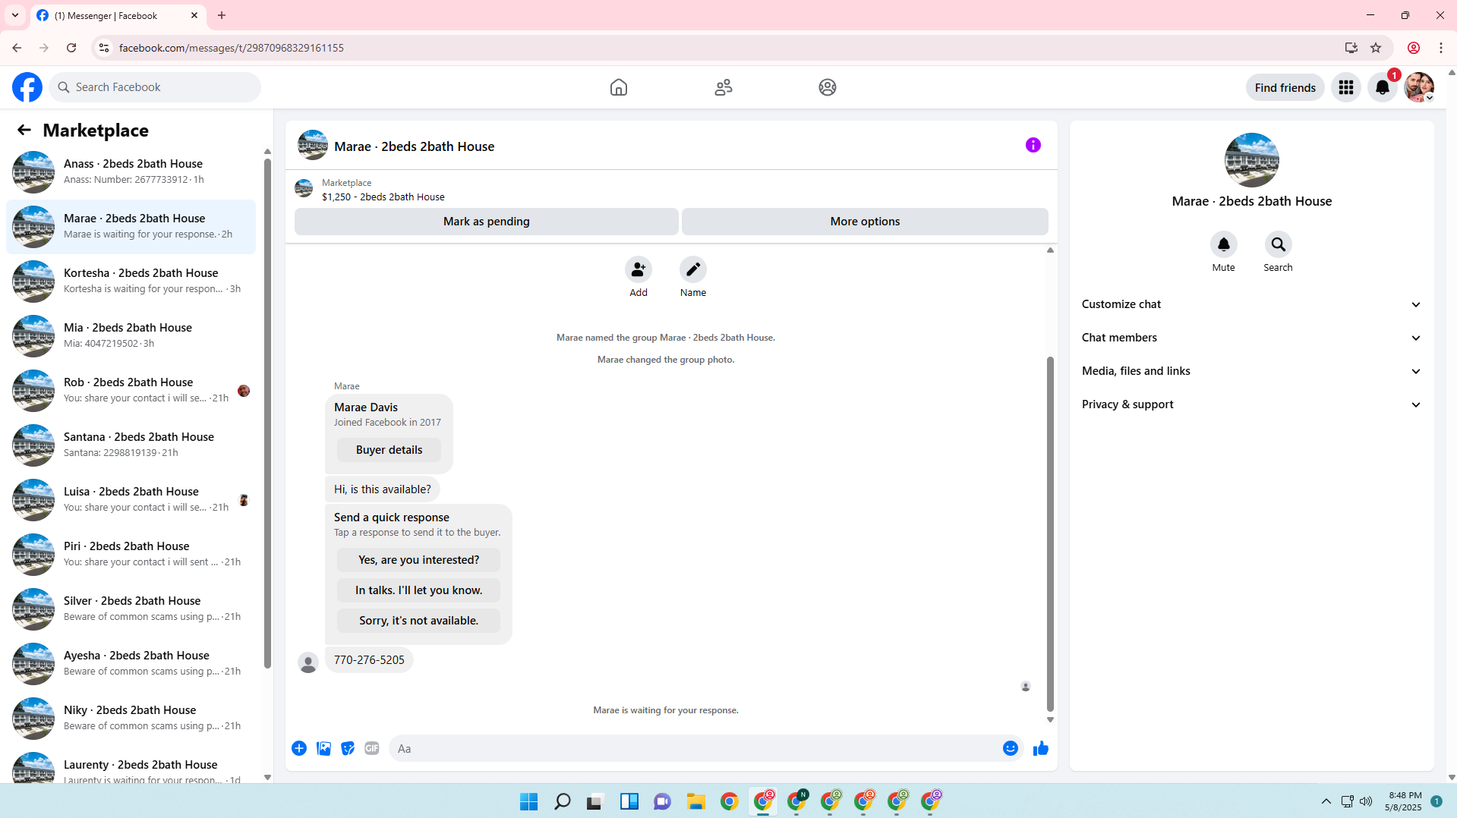
Task: Open Anass 2beds 2bath House conversation
Action: point(131,172)
